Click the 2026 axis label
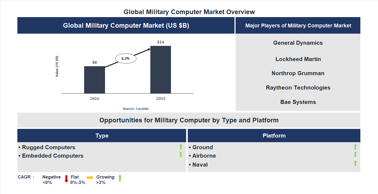378x194 pixels. coord(94,98)
